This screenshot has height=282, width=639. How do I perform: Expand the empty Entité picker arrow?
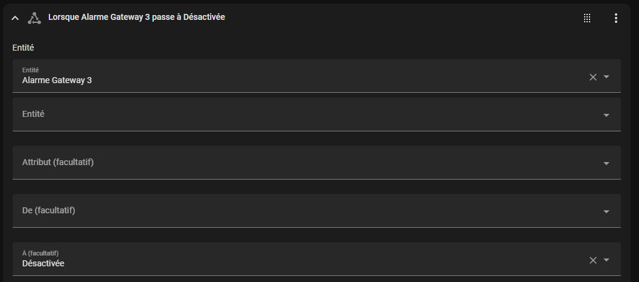pyautogui.click(x=606, y=115)
